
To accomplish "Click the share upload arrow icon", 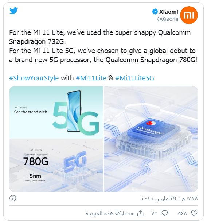I will point(140,213).
